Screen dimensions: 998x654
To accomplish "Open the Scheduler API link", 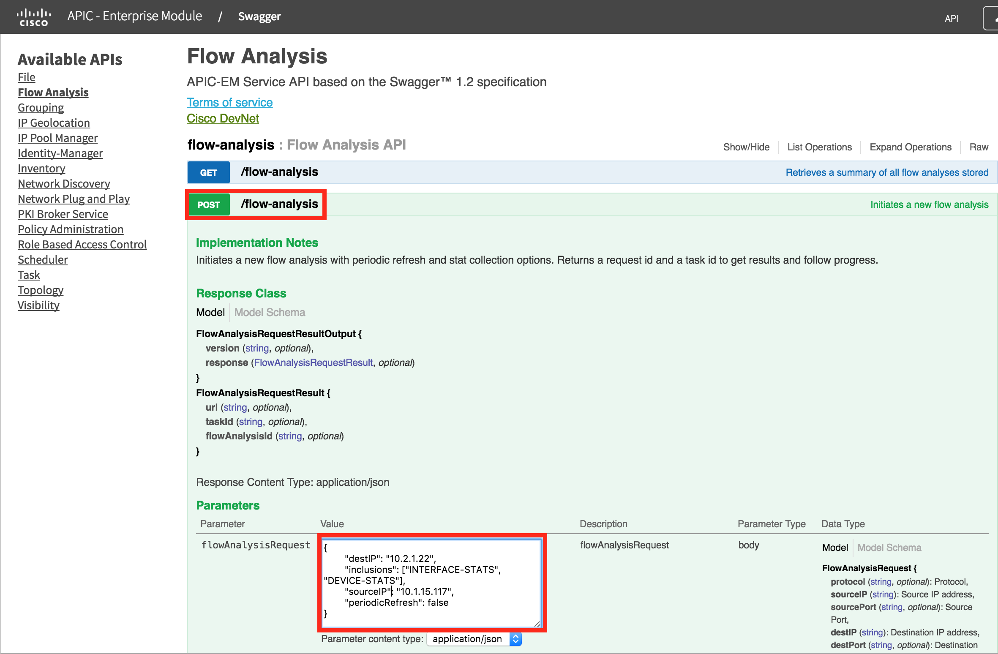I will point(43,260).
